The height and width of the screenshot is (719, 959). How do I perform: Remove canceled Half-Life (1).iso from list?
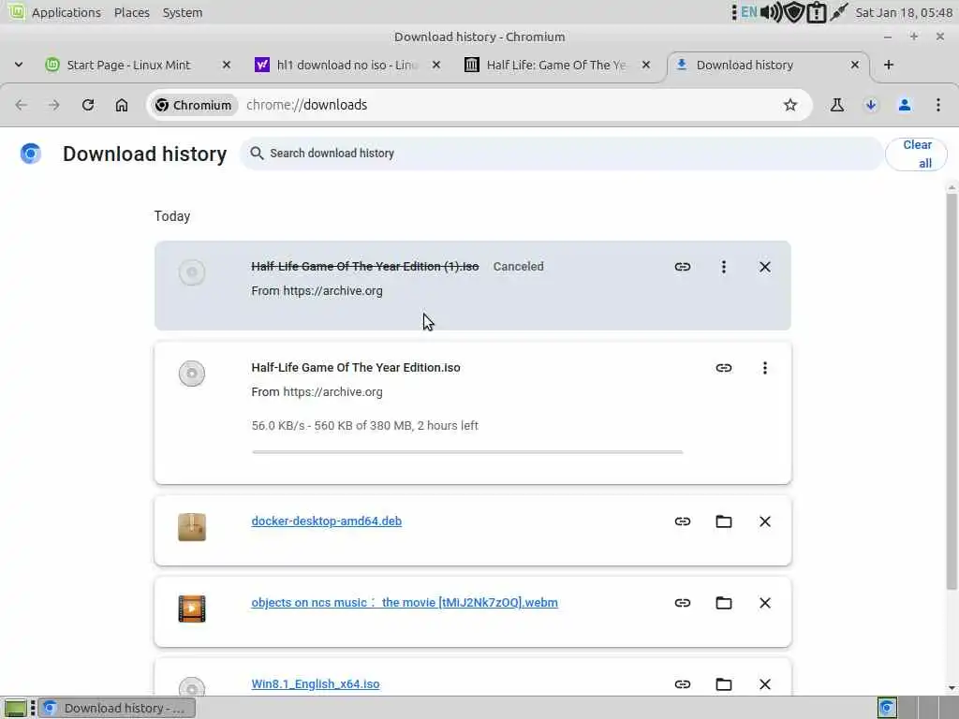click(x=764, y=267)
